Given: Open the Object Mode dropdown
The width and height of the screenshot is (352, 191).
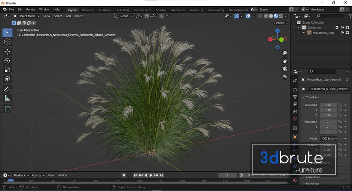Looking at the screenshot, I should pyautogui.click(x=26, y=16).
